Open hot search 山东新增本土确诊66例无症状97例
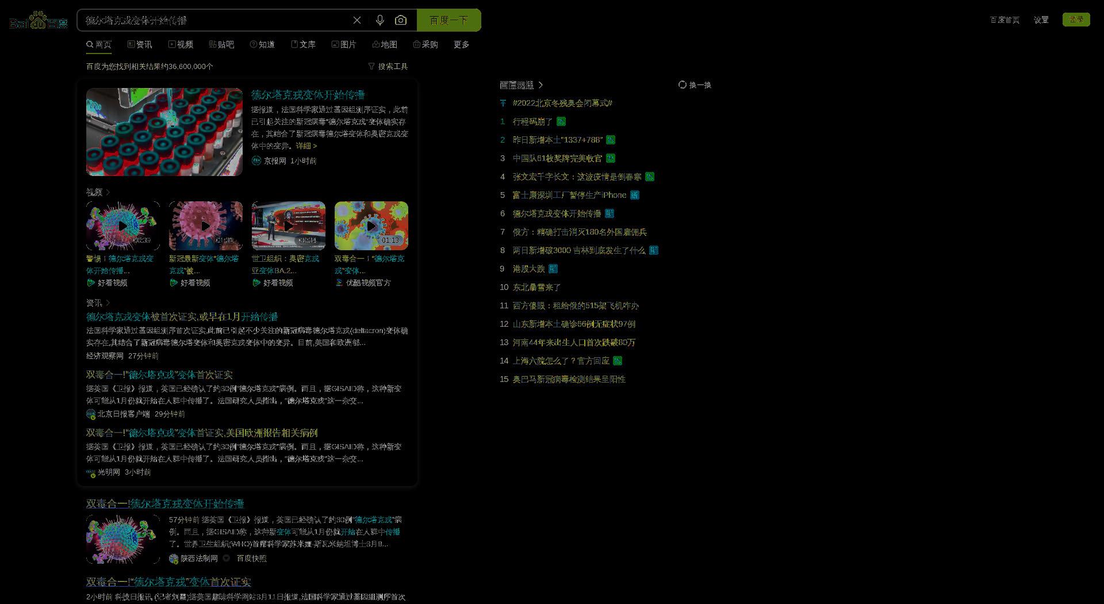The image size is (1104, 604). pyautogui.click(x=574, y=324)
